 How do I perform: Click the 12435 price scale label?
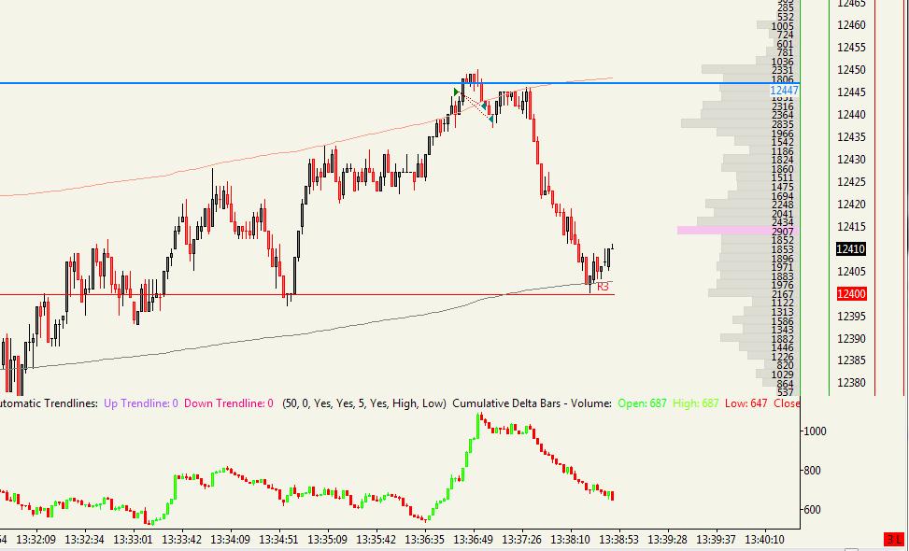(x=851, y=137)
